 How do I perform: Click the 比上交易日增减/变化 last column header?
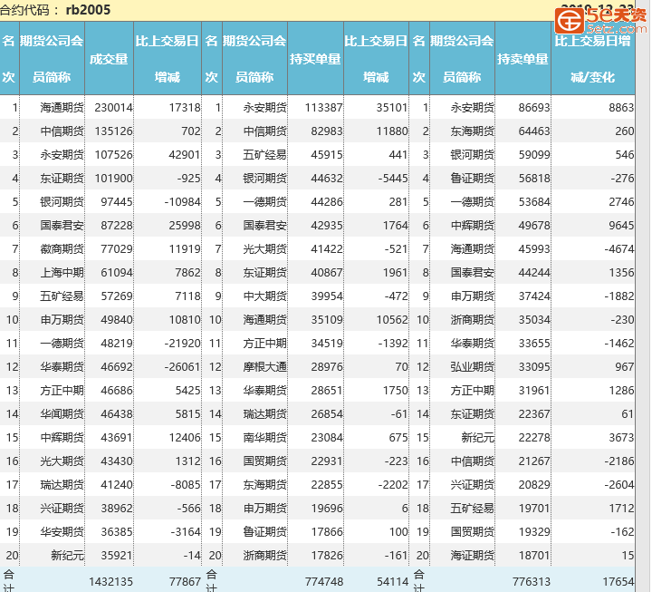click(592, 59)
